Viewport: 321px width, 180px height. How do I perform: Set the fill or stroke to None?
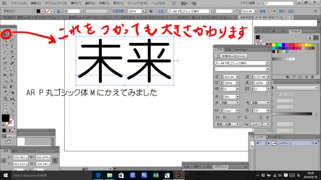(14, 130)
